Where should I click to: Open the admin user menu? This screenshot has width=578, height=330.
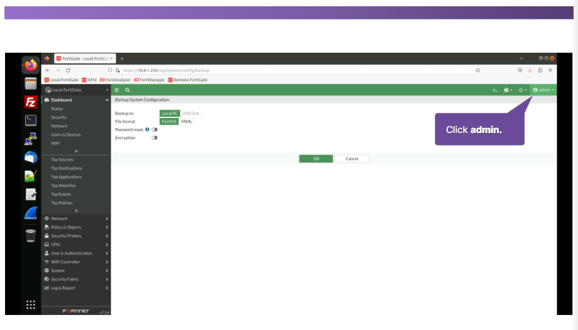543,90
